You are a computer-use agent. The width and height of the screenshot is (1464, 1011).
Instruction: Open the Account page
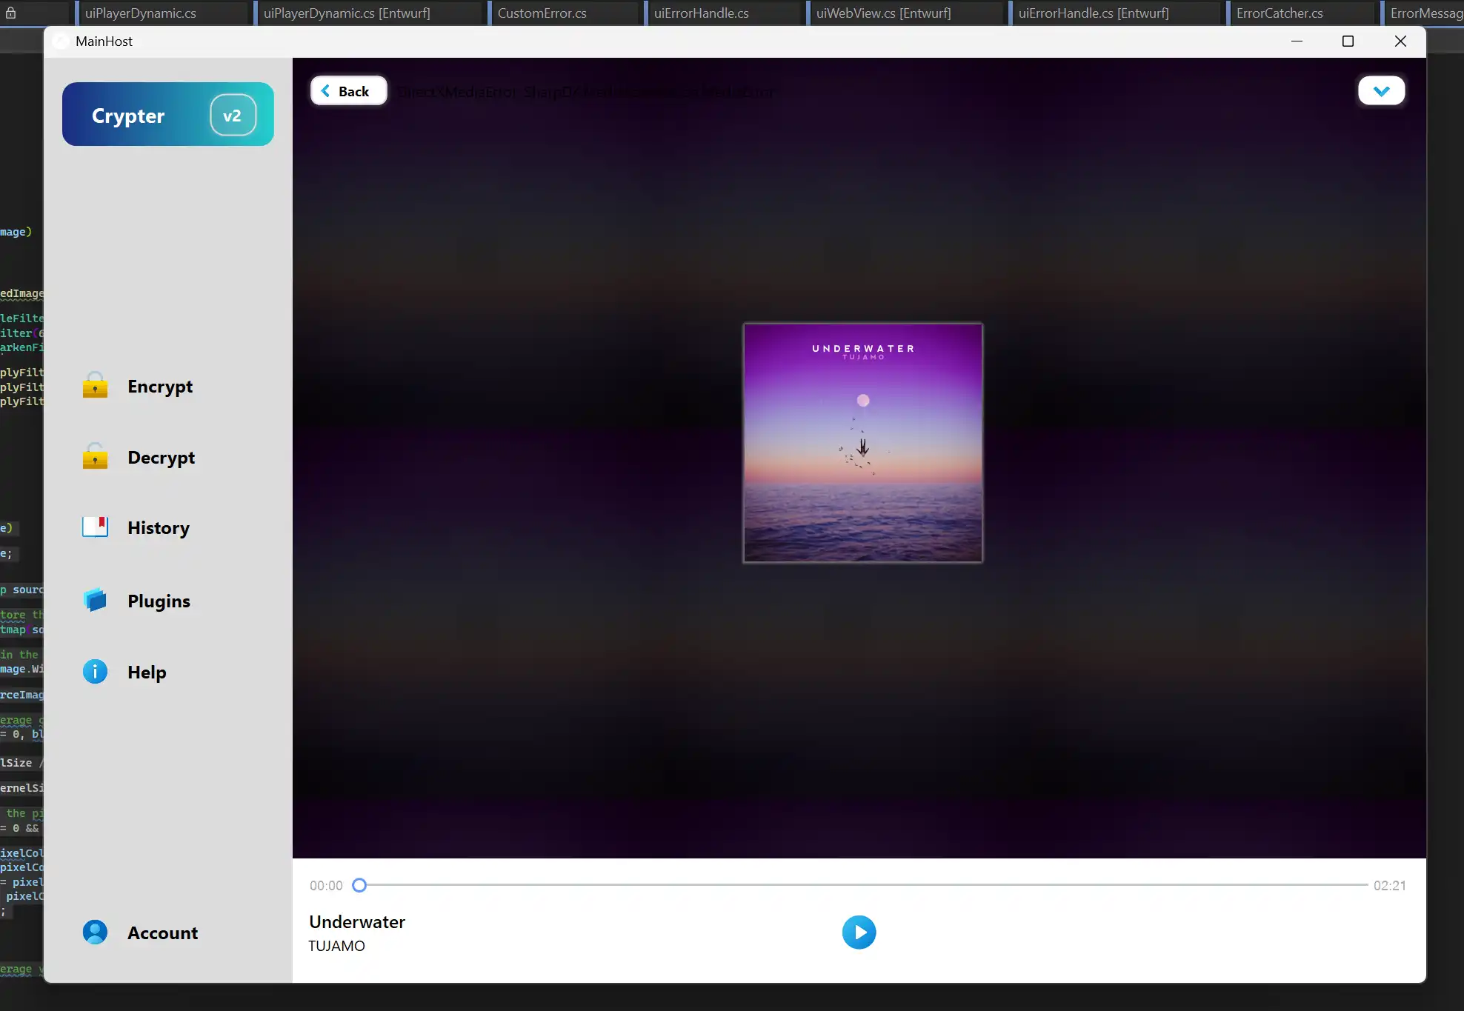(x=162, y=932)
